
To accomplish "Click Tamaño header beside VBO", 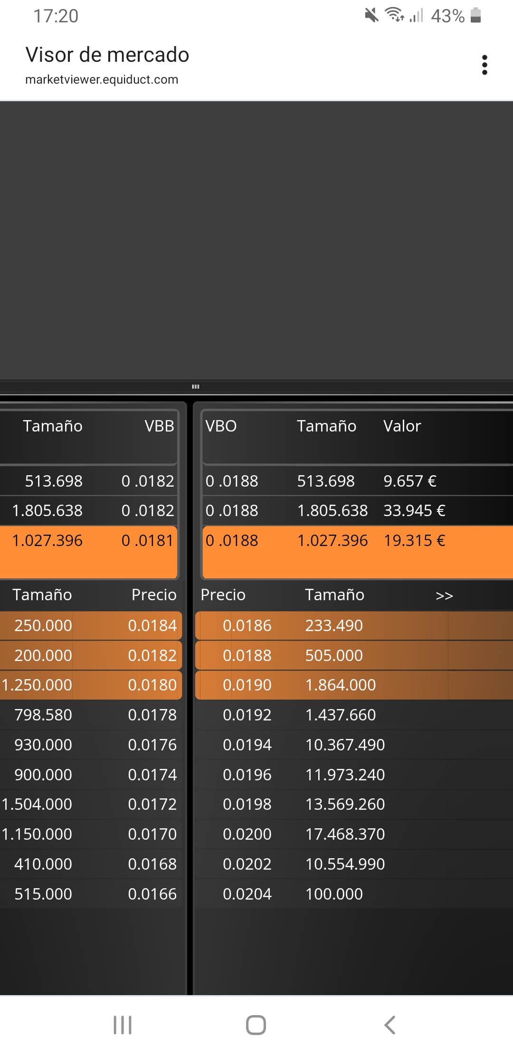I will pos(326,426).
